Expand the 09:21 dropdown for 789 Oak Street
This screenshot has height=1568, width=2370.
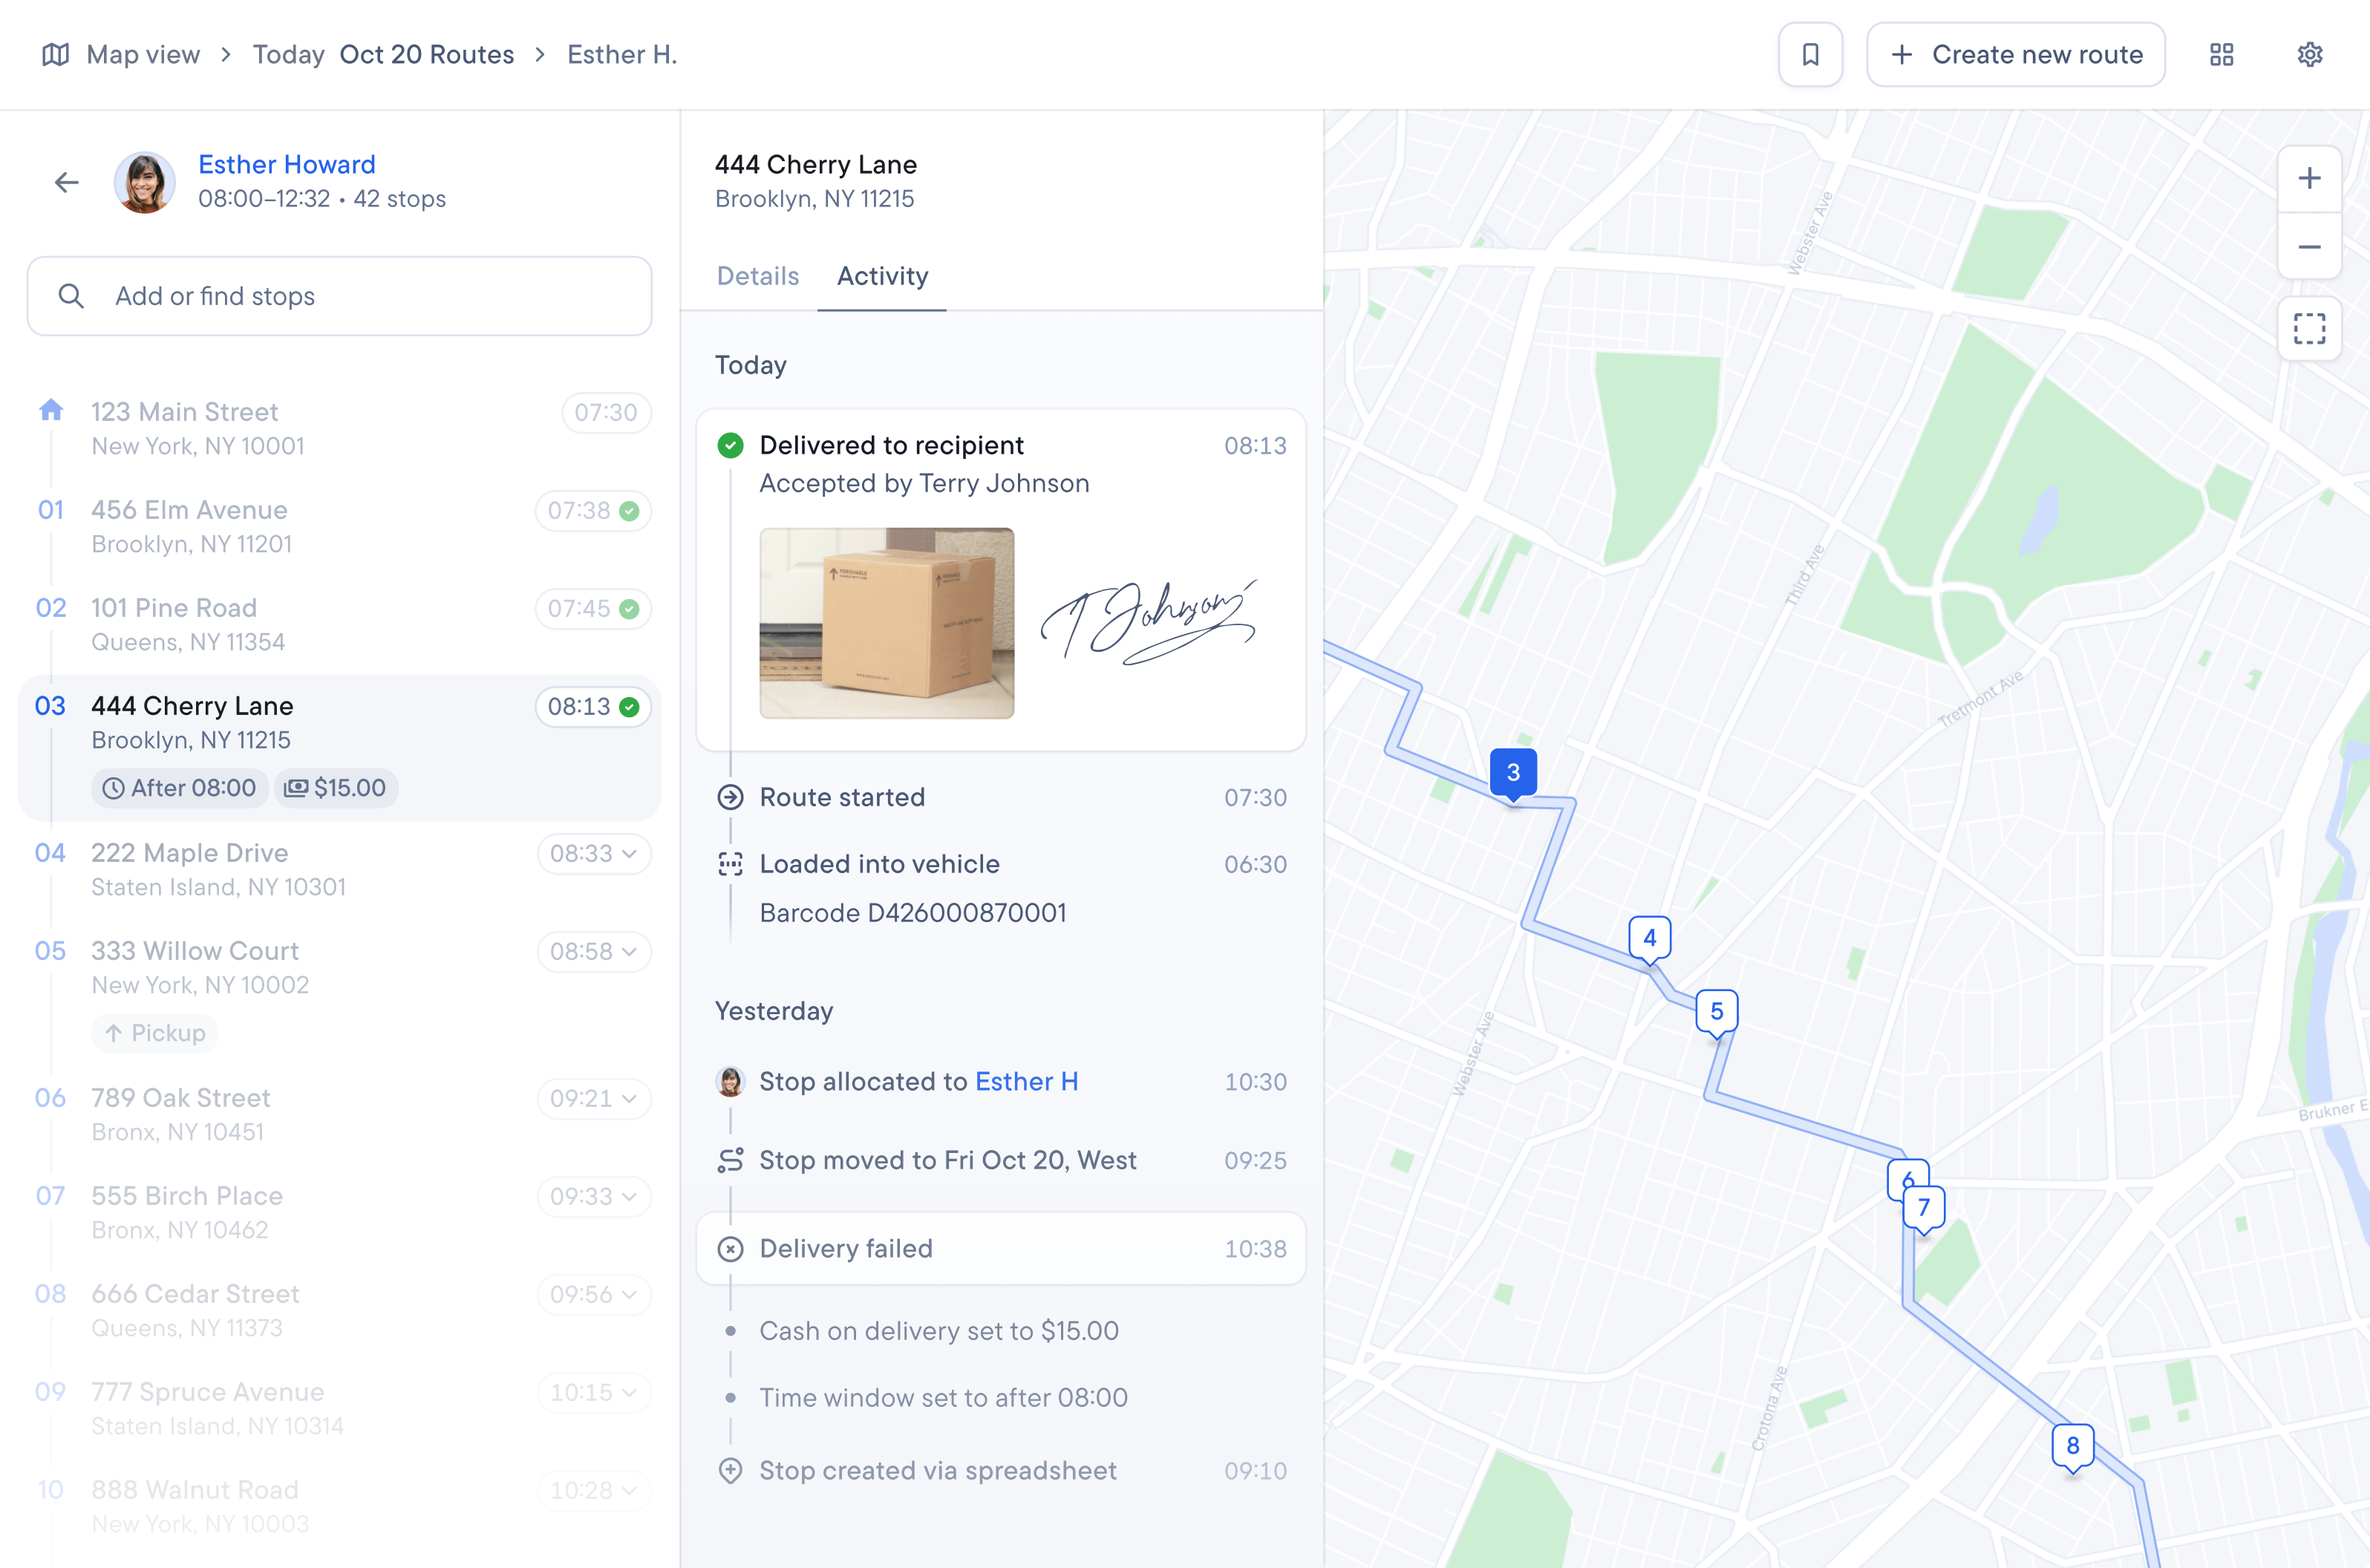tap(594, 1099)
